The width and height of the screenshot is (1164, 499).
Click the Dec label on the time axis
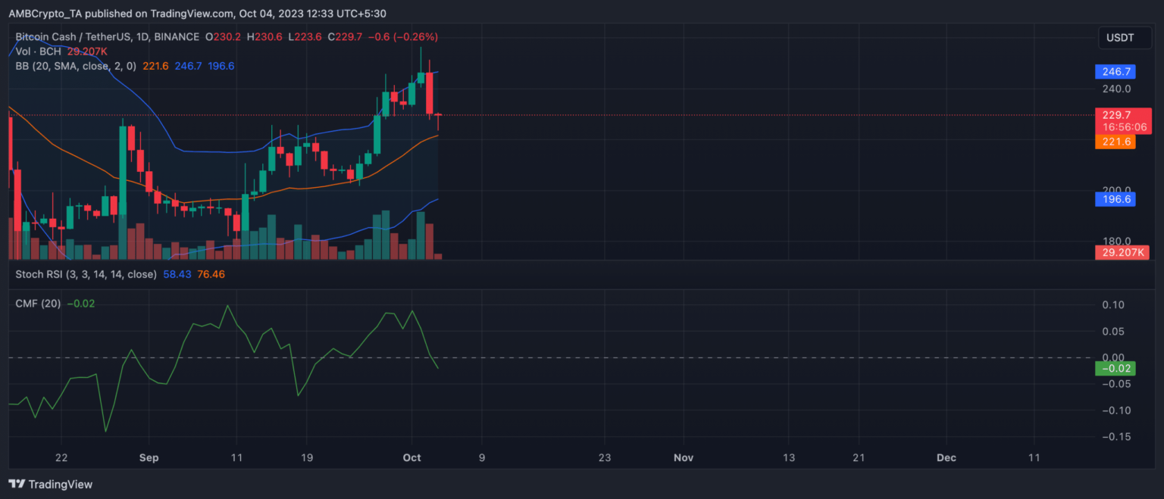pyautogui.click(x=946, y=457)
